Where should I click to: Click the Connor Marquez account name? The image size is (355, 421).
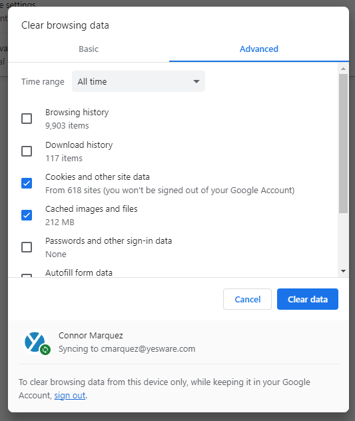coord(91,335)
